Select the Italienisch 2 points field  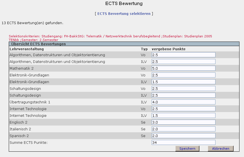184,129
